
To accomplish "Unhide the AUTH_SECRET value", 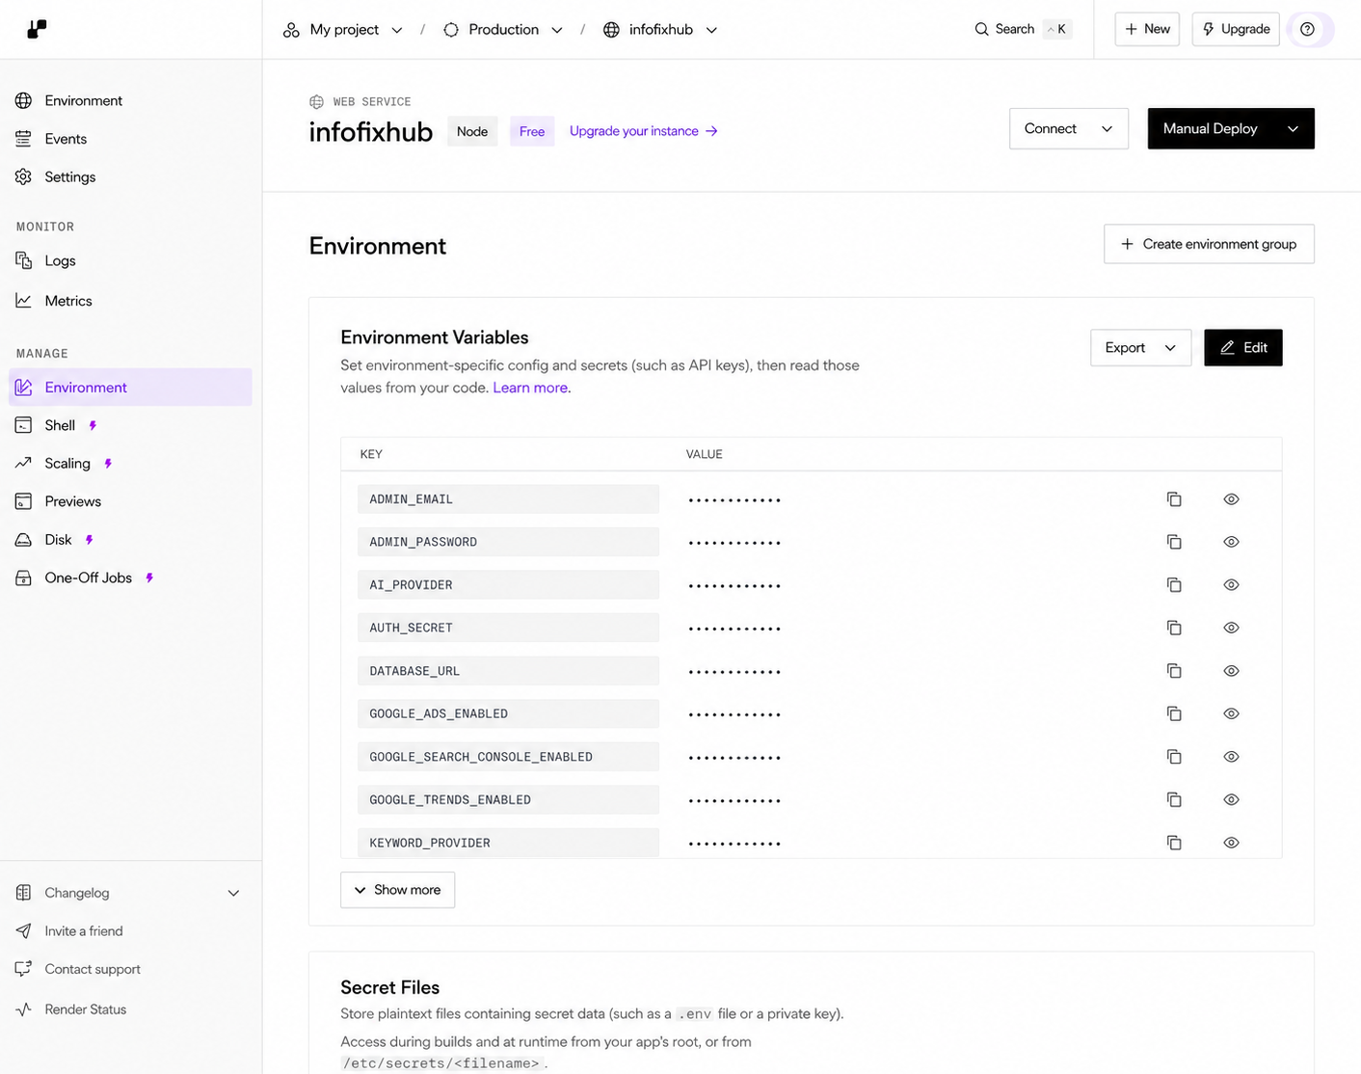I will pos(1231,628).
